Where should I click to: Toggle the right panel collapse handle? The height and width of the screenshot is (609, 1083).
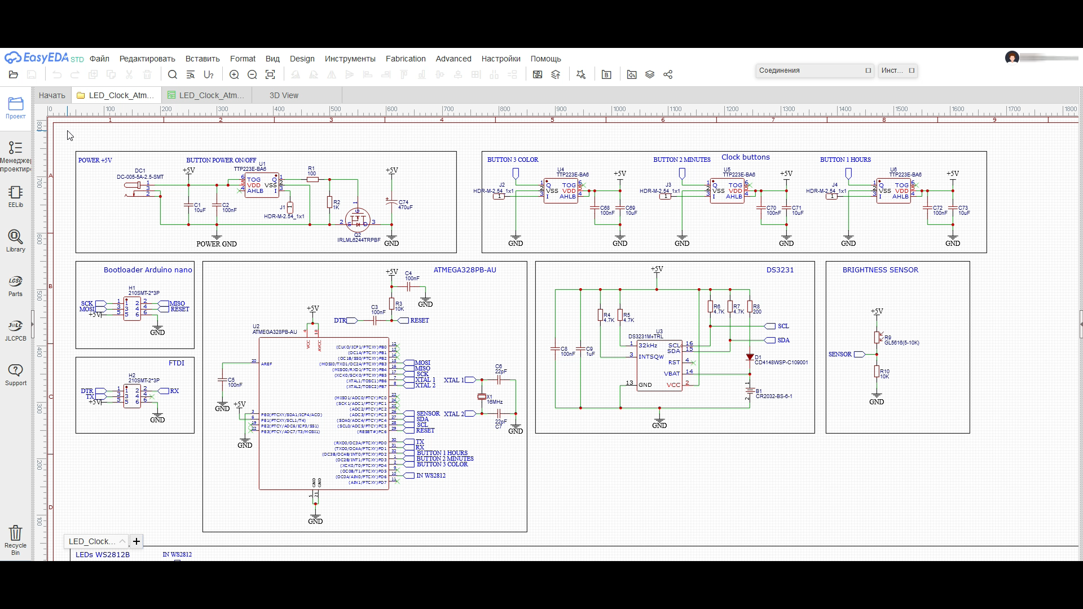point(1080,324)
